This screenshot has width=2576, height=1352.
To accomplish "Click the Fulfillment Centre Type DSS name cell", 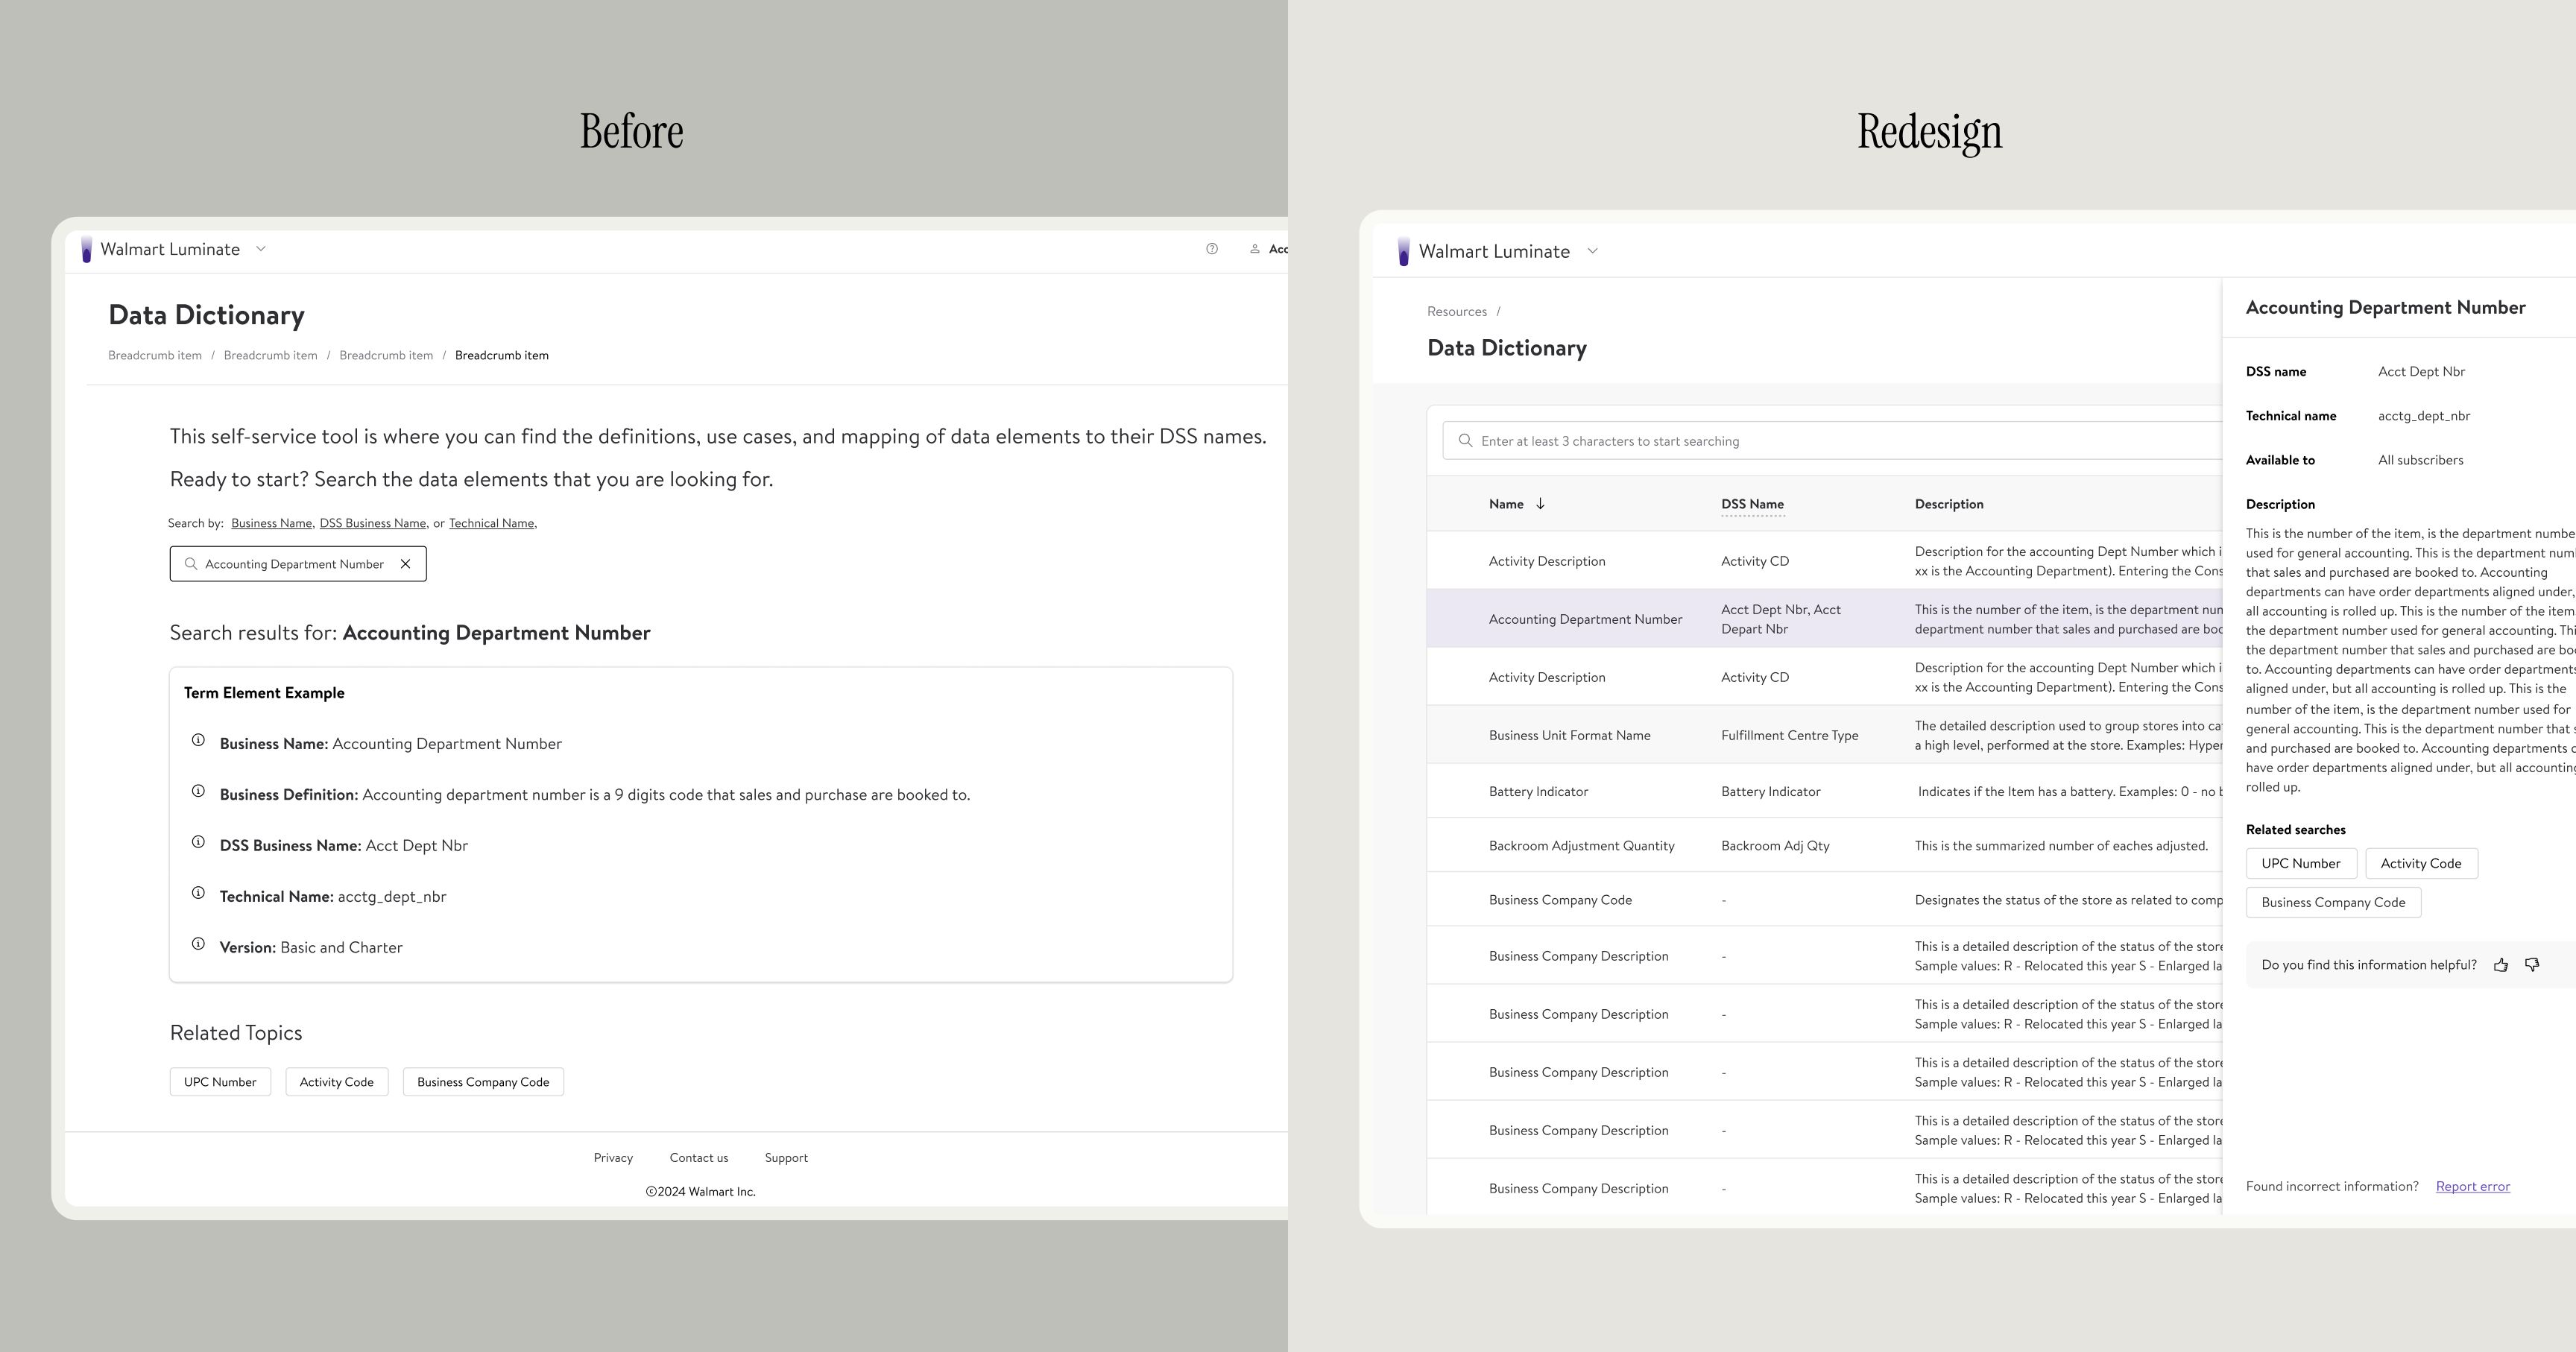I will click(1790, 735).
